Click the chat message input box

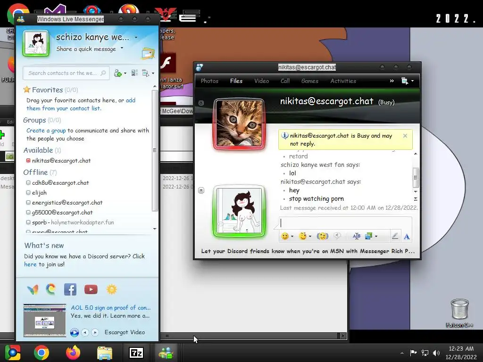345,223
